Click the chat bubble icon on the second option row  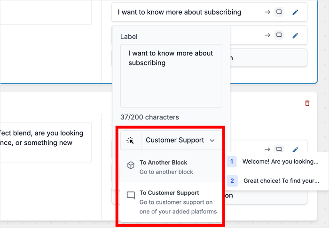click(279, 35)
